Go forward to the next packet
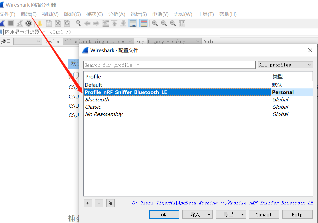The height and width of the screenshot is (223, 318). coord(96,23)
